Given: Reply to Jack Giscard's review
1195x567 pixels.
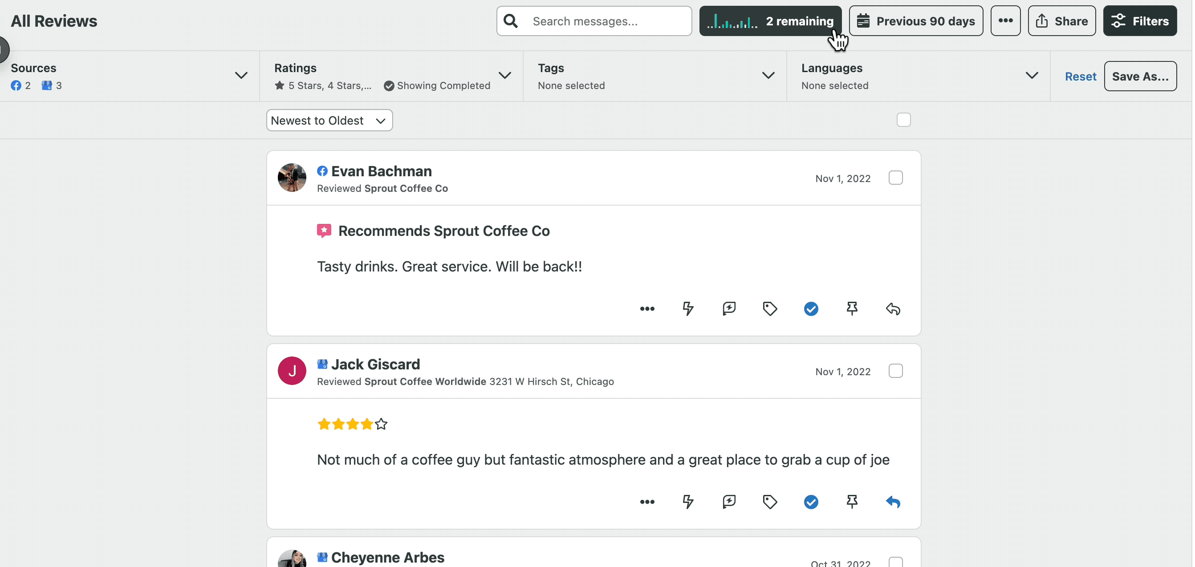Looking at the screenshot, I should (893, 502).
